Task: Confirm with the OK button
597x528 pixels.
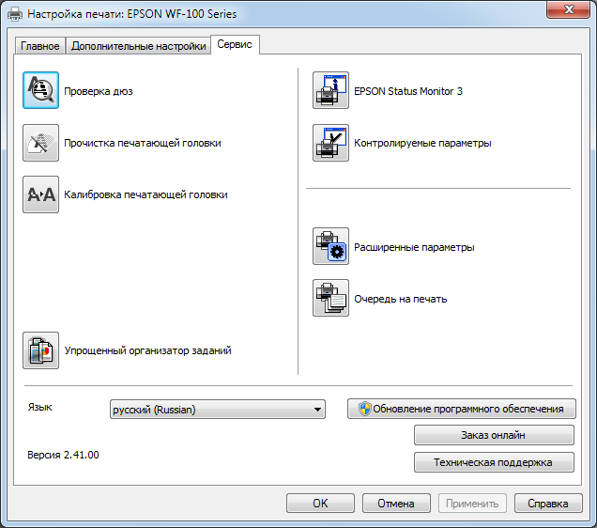Action: pyautogui.click(x=320, y=504)
